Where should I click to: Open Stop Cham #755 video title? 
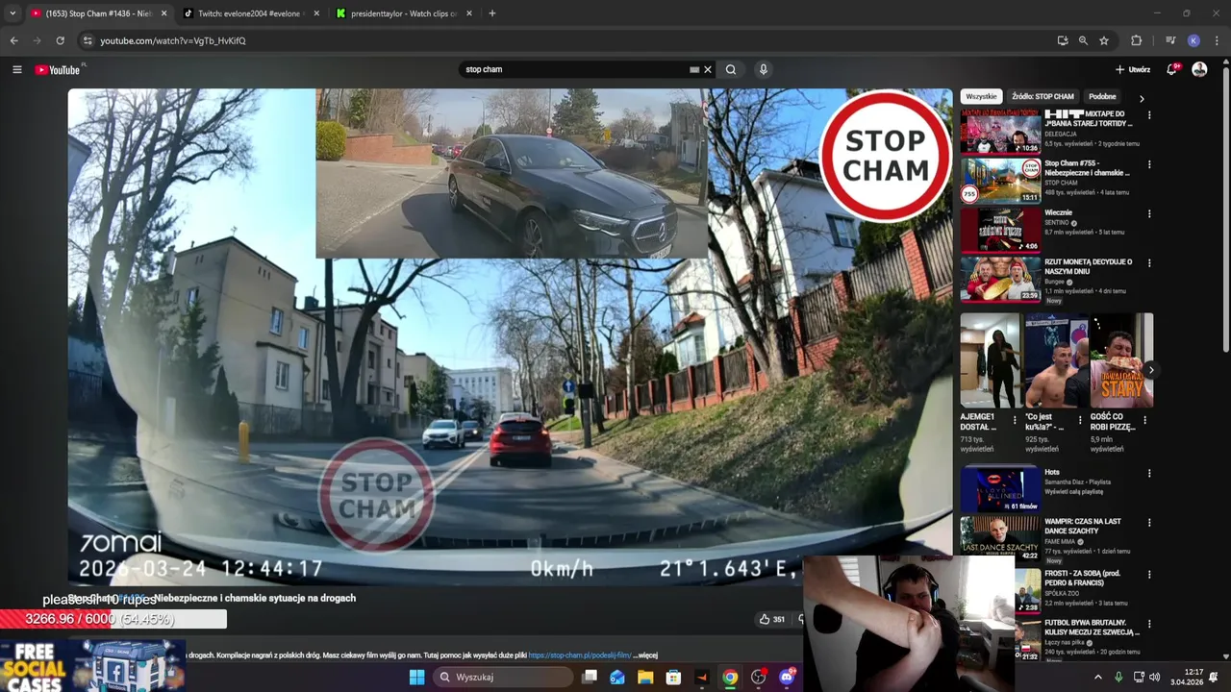[1087, 168]
